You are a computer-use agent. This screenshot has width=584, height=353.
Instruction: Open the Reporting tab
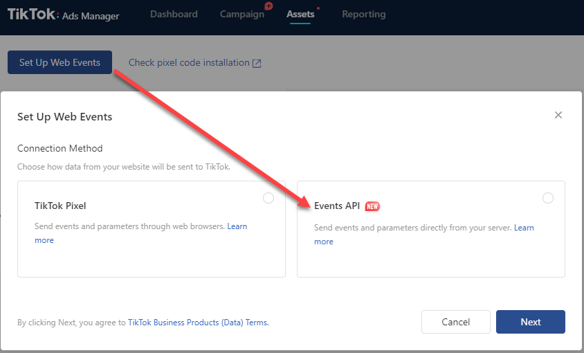point(364,15)
